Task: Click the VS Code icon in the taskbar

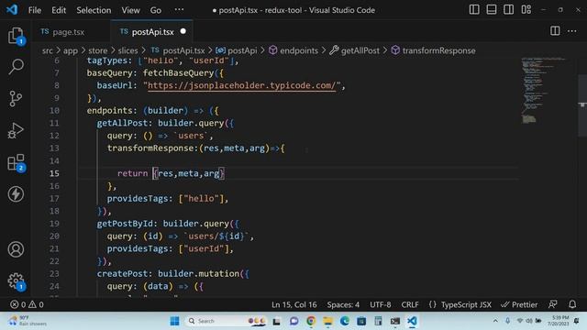Action: coord(412,321)
